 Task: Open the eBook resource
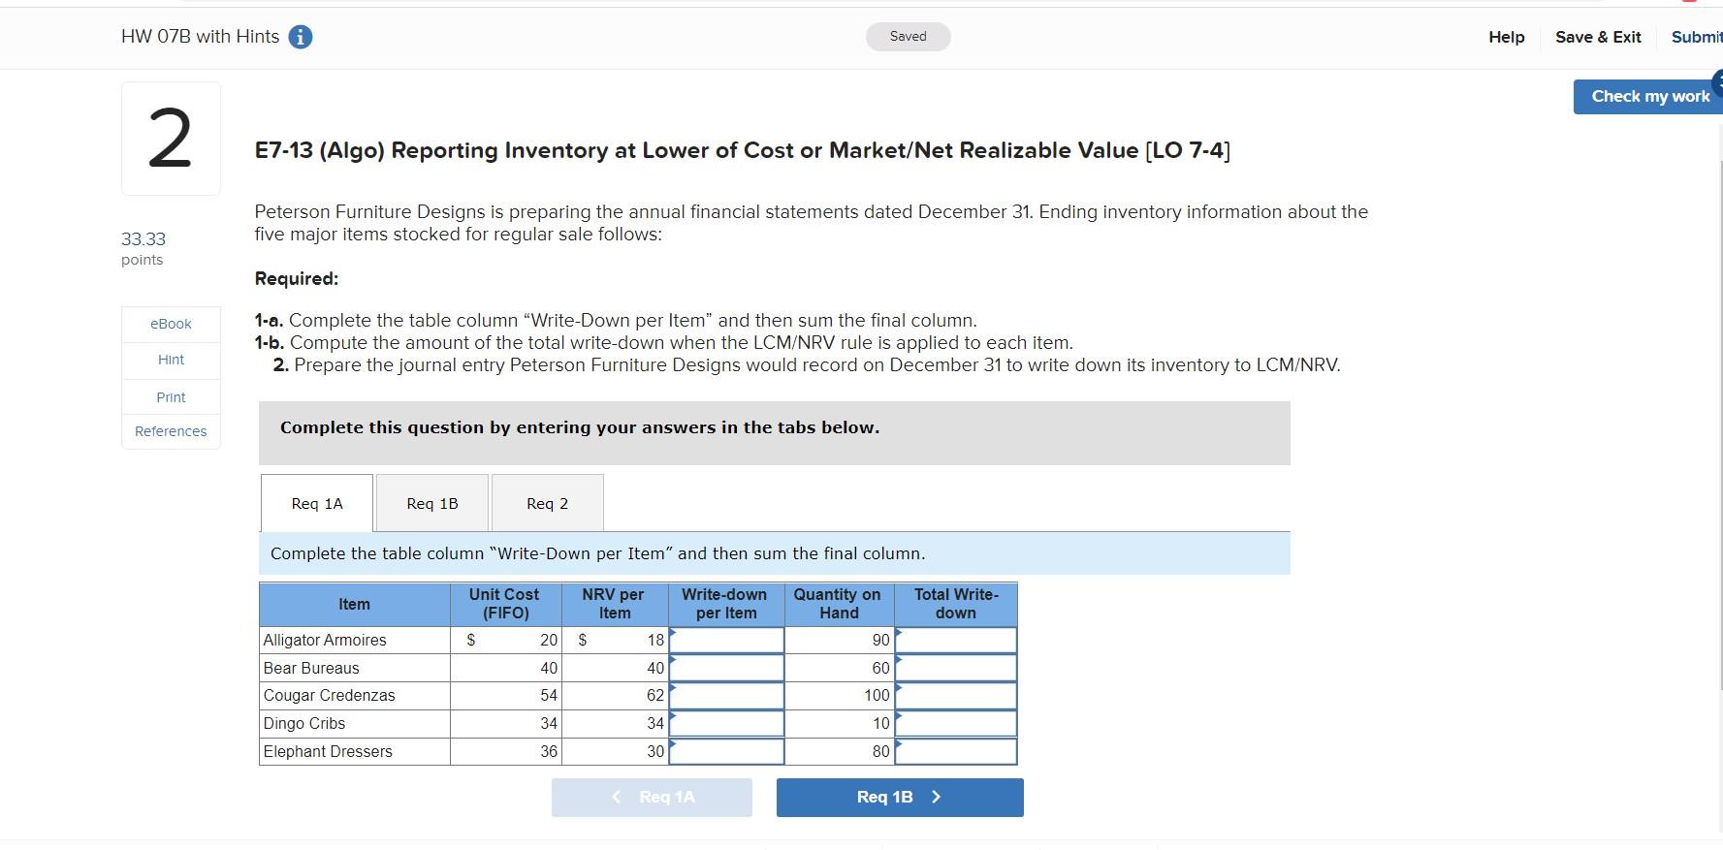[x=171, y=324]
